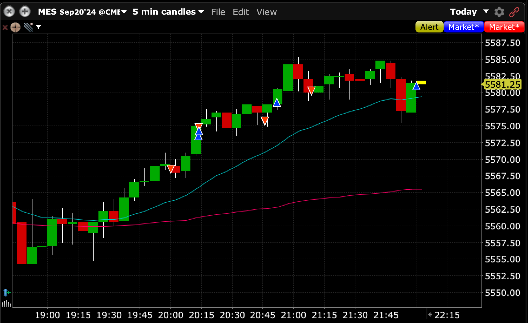Open chart settings via the gear icon

tap(499, 12)
